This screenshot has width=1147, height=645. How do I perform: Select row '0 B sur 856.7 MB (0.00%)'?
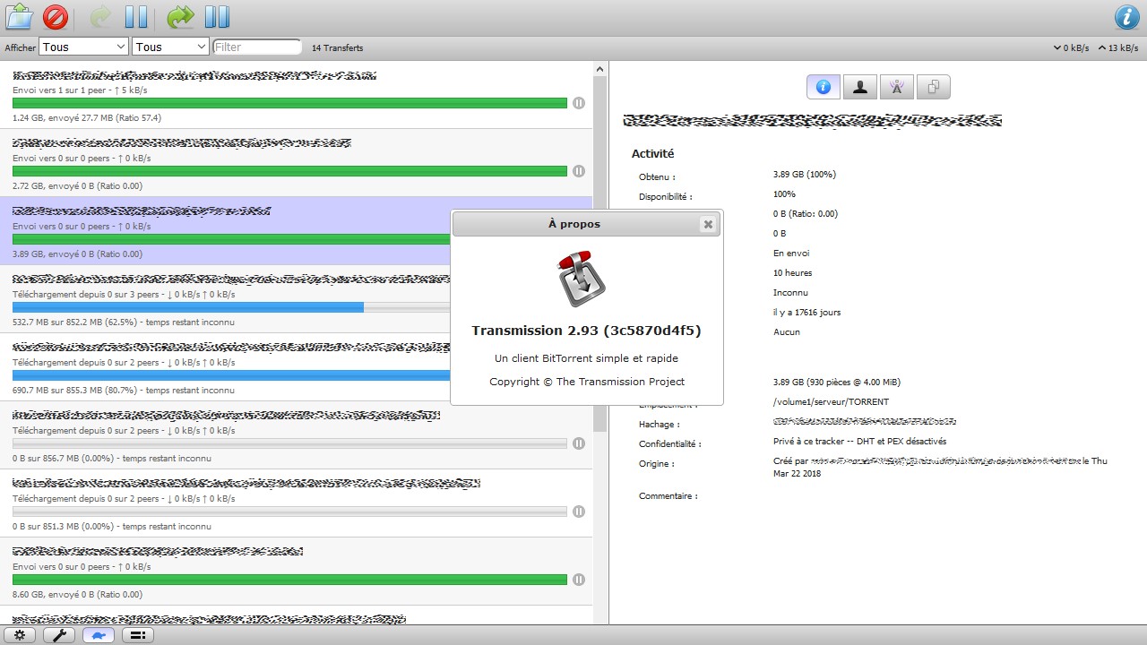(x=296, y=435)
